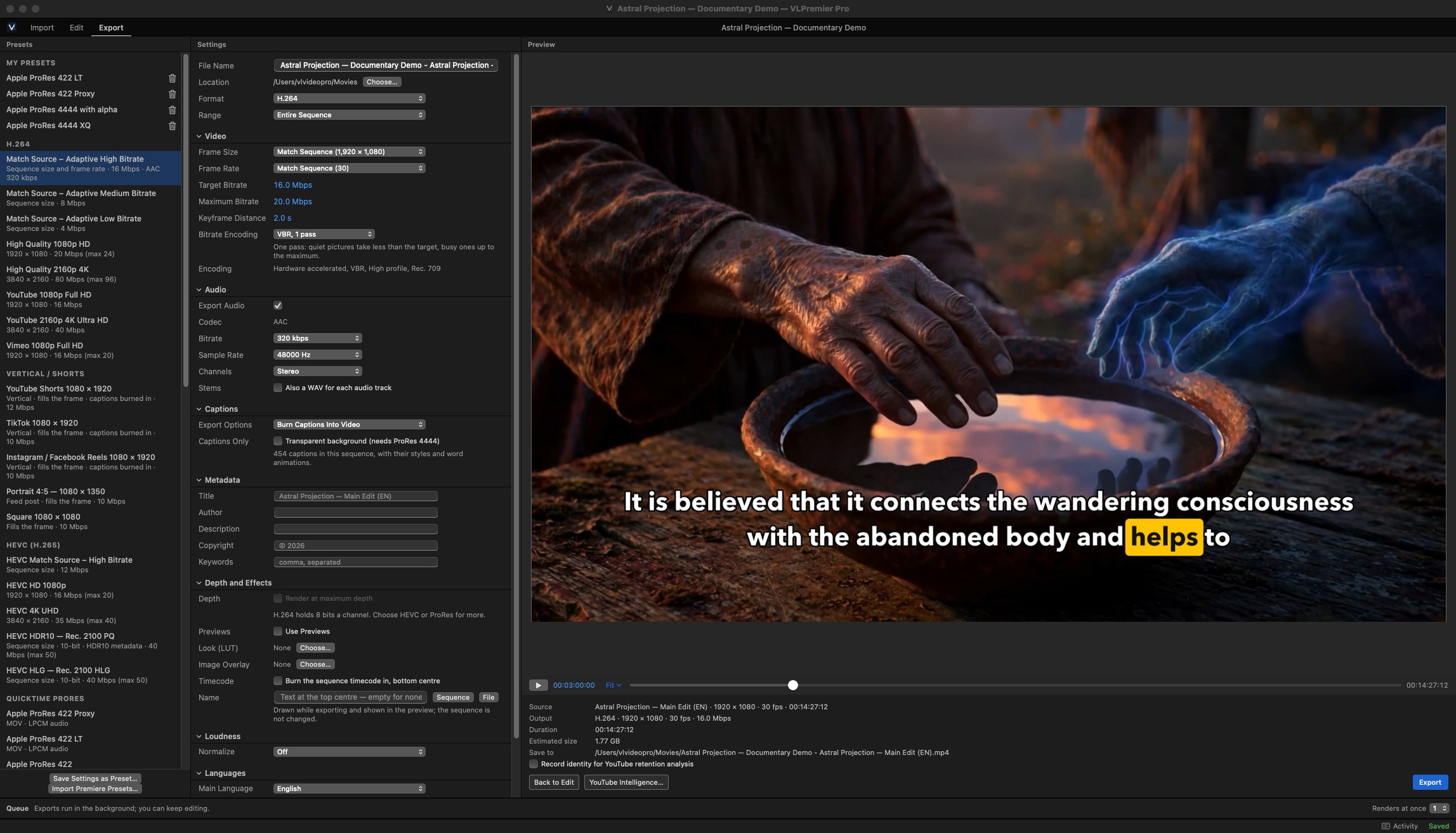Open the Range dropdown
Viewport: 1456px width, 833px height.
point(349,115)
